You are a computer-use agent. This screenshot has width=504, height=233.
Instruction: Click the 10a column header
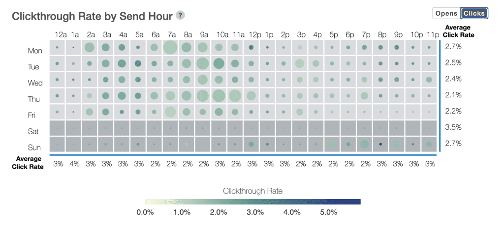point(222,34)
